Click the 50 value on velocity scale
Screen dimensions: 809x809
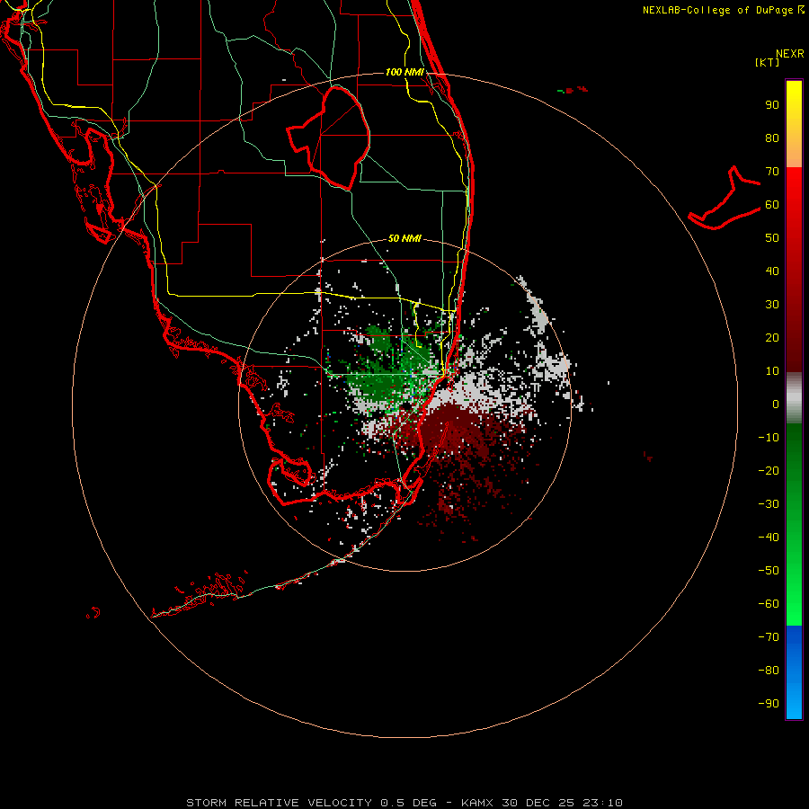[x=772, y=238]
